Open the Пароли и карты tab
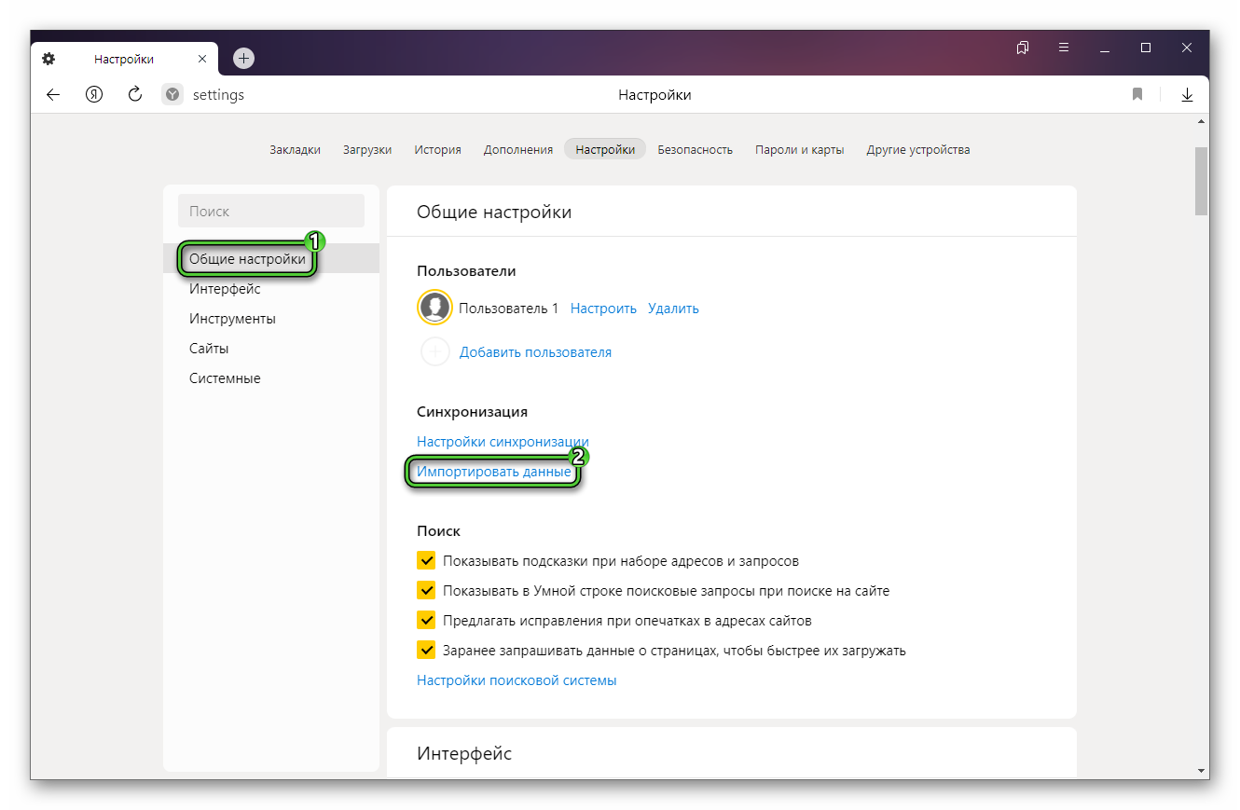 (799, 149)
